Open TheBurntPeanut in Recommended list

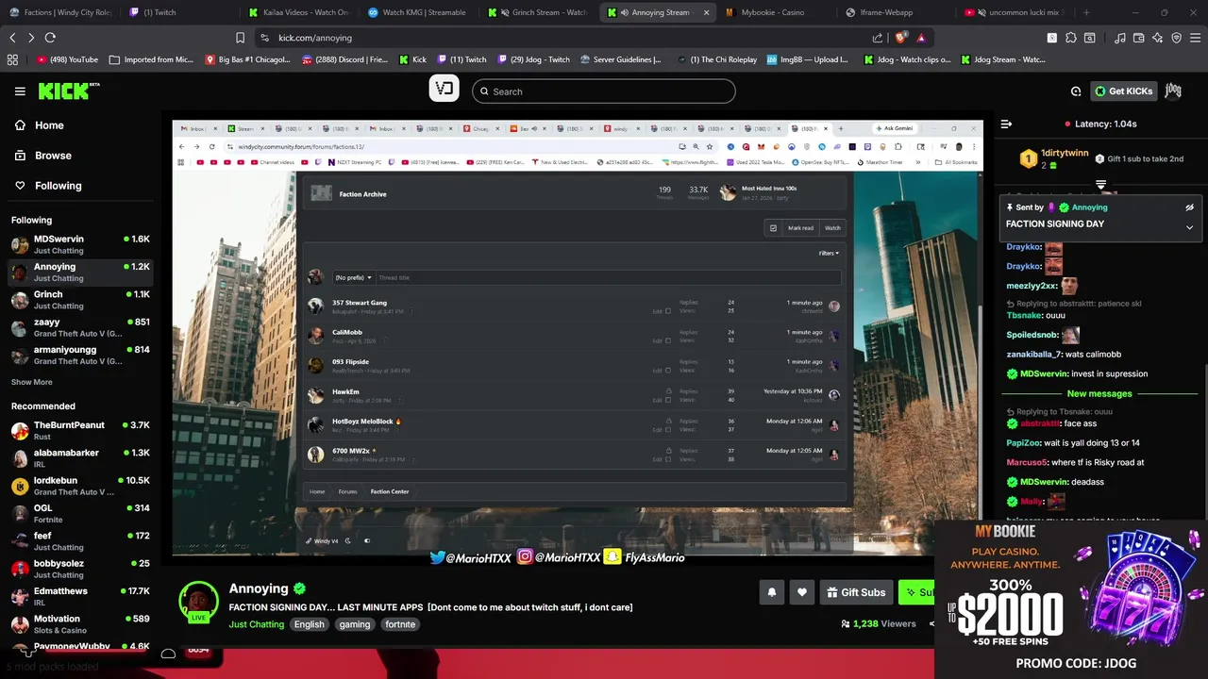click(80, 430)
